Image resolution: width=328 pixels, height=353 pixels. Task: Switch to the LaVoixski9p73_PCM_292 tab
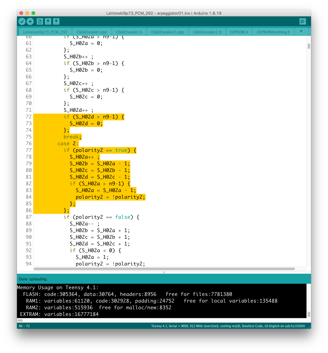[45, 32]
